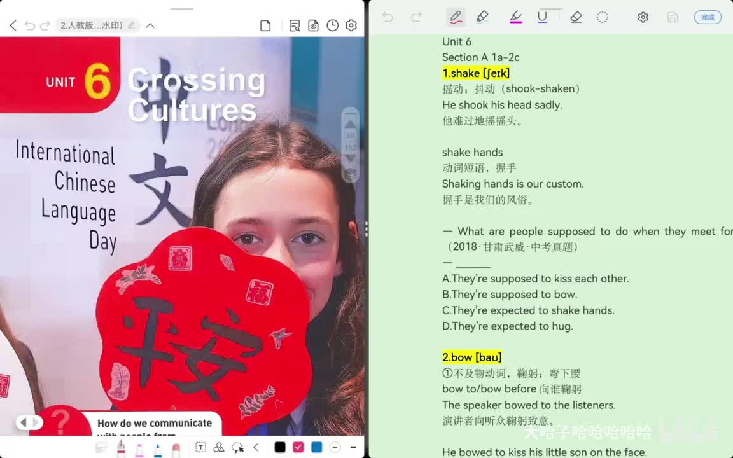The height and width of the screenshot is (458, 733).
Task: Select the eraser tool in notes editor
Action: [576, 17]
